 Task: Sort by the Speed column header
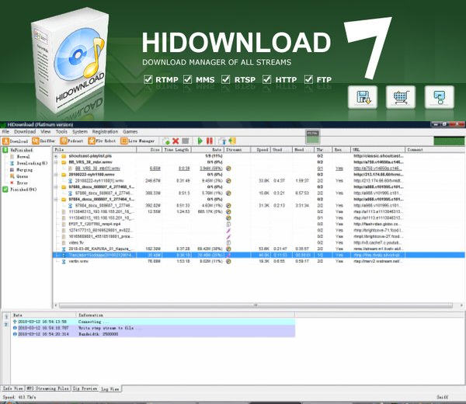pyautogui.click(x=261, y=150)
